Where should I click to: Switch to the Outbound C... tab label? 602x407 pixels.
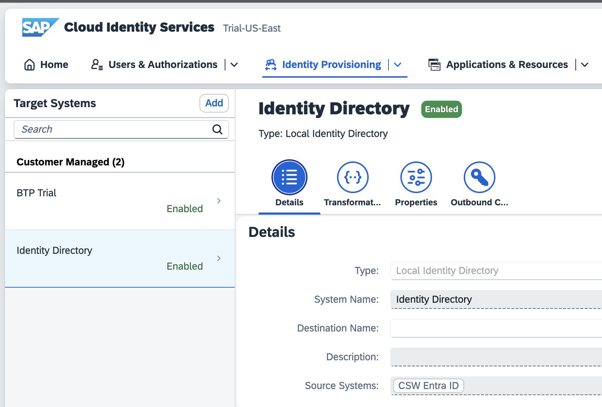480,202
